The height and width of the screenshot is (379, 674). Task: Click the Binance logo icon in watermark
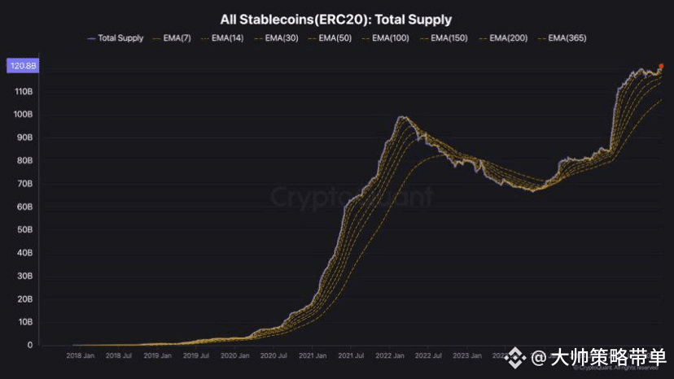[x=515, y=357]
